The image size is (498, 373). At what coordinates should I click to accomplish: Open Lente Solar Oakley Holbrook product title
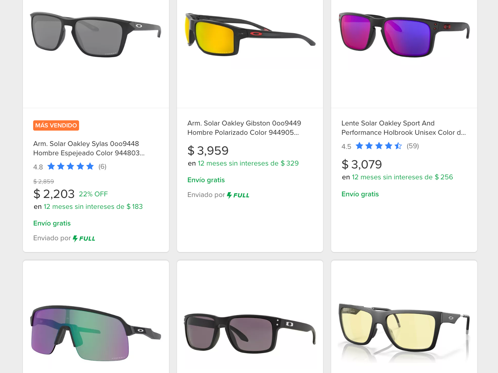tap(404, 128)
